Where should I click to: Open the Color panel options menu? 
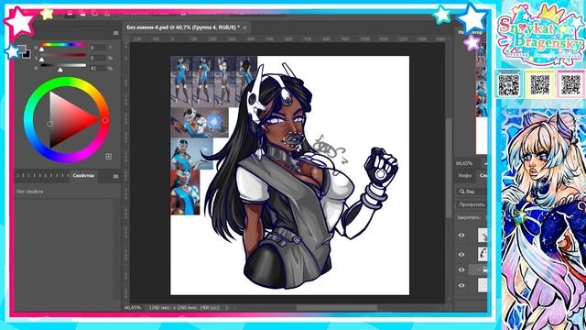tap(116, 33)
